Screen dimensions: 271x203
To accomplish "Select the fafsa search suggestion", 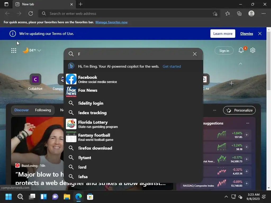I will 133,177.
